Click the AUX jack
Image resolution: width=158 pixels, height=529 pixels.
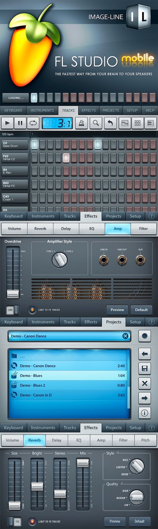[x=140, y=260]
